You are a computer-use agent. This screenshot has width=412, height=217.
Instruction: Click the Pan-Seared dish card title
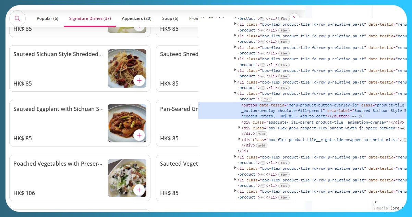(179, 109)
